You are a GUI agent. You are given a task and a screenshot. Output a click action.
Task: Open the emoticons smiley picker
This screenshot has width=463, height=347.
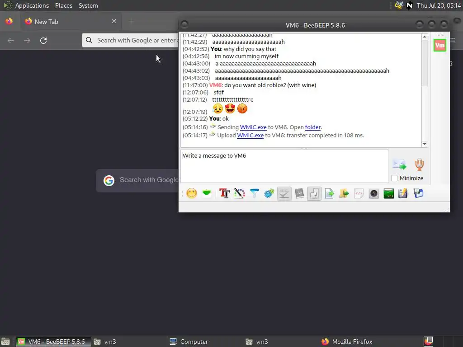pyautogui.click(x=192, y=193)
